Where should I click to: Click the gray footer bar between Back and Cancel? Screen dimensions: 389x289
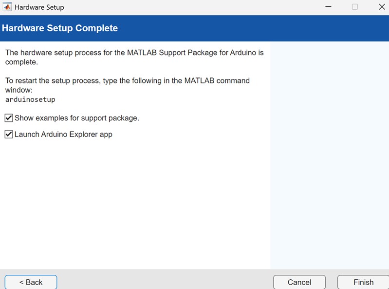click(x=166, y=280)
